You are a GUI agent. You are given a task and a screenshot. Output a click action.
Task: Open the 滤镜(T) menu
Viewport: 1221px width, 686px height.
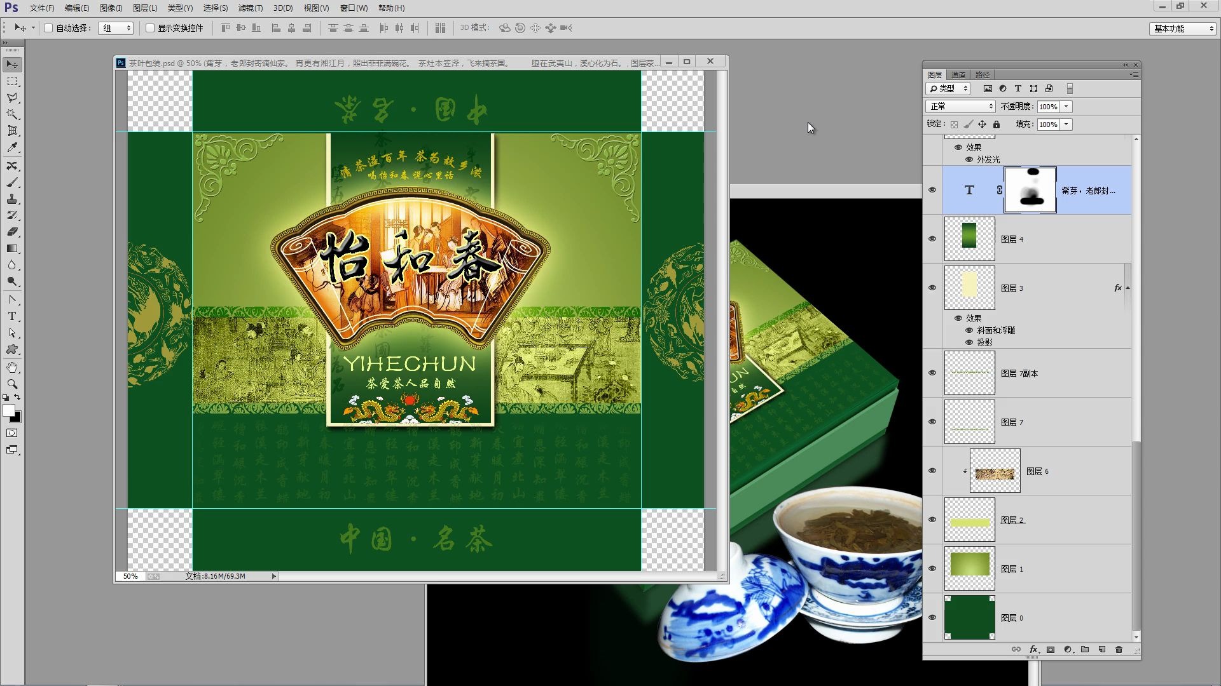[251, 8]
